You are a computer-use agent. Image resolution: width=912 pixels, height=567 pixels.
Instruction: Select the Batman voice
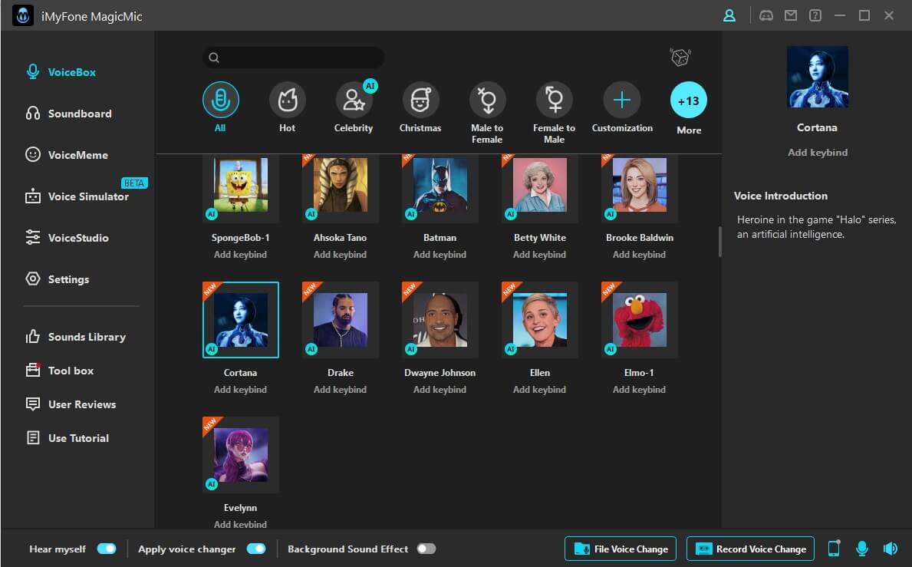tap(440, 189)
